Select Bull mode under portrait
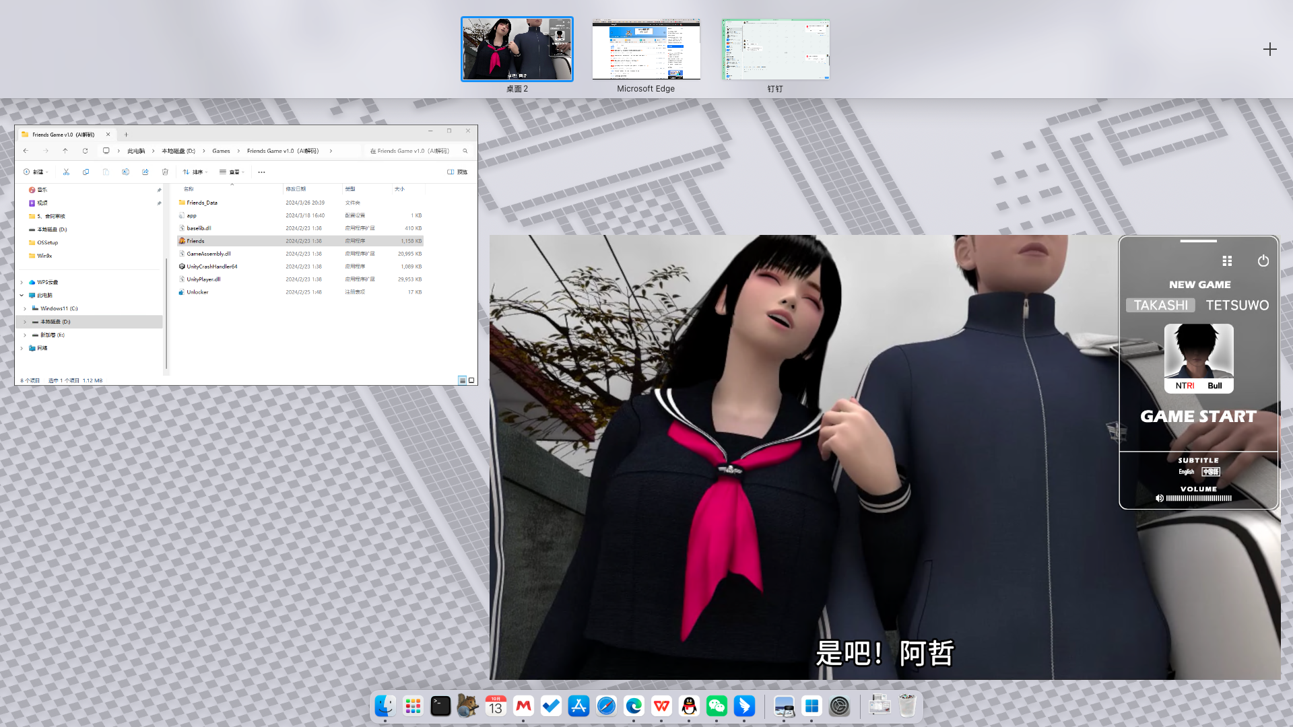 (1215, 386)
